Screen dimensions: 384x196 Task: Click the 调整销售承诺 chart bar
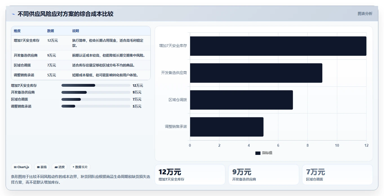pos(227,127)
